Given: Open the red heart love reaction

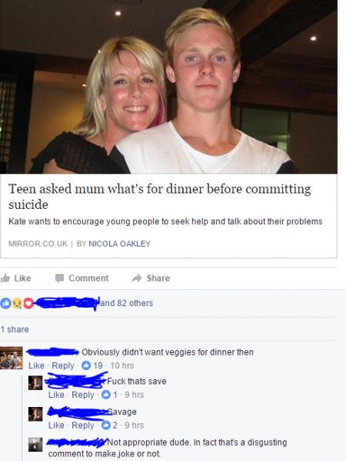Looking at the screenshot, I should tap(28, 303).
